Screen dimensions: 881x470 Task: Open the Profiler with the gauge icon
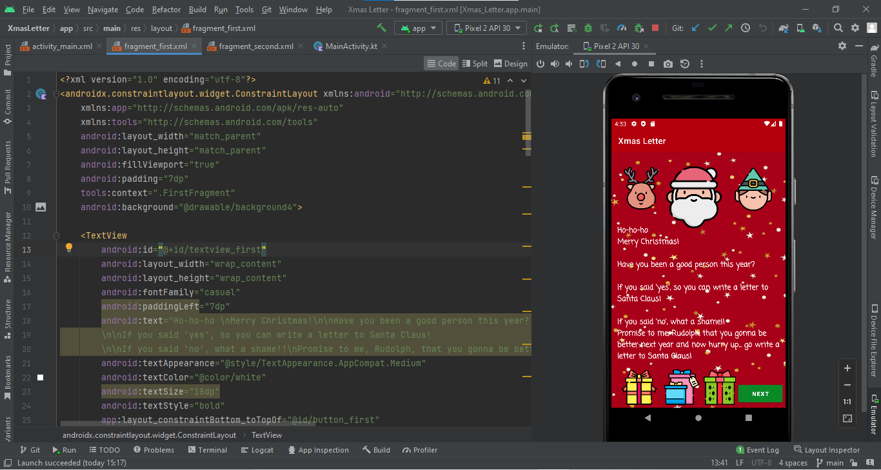click(622, 28)
